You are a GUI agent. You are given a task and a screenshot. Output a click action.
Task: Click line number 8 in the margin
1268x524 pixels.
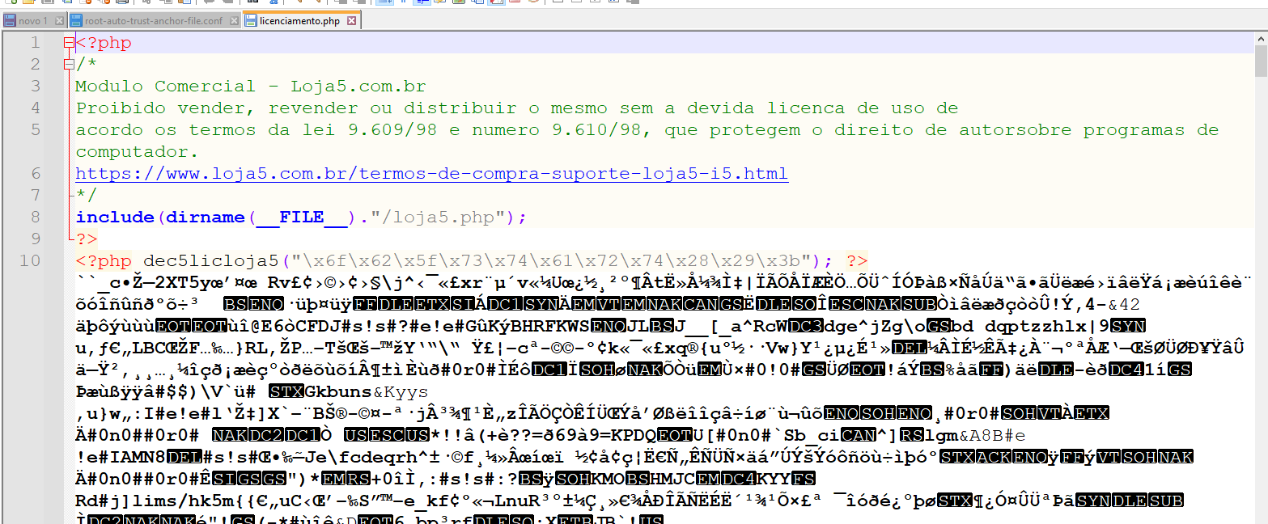tap(35, 218)
